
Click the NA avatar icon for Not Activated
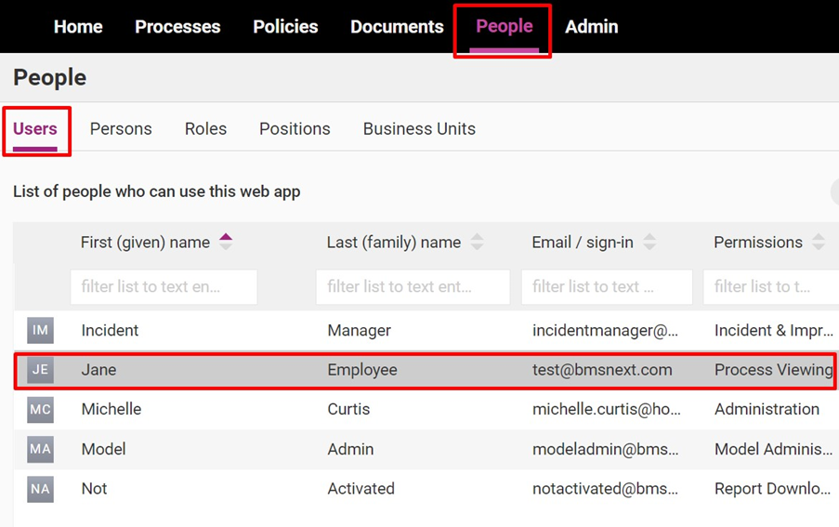[x=40, y=489]
